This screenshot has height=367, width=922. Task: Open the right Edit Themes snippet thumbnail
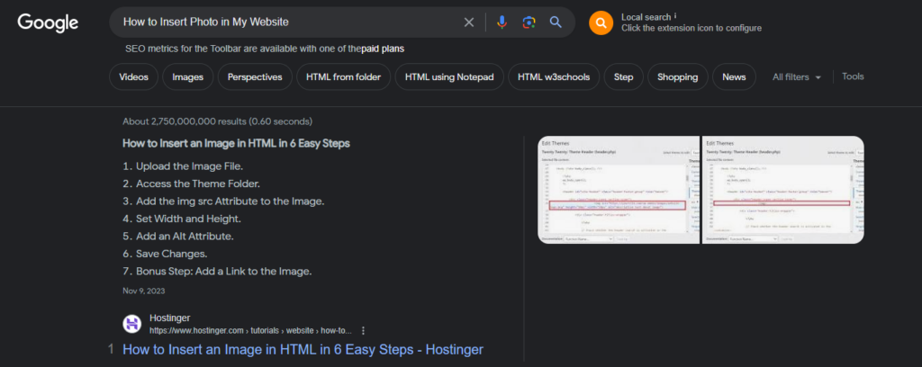click(783, 190)
